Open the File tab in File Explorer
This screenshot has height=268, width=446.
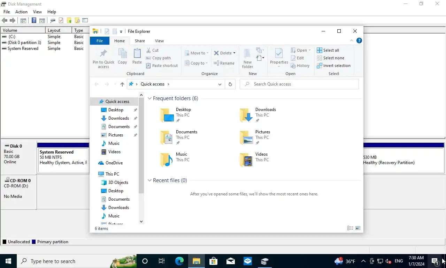pos(100,41)
